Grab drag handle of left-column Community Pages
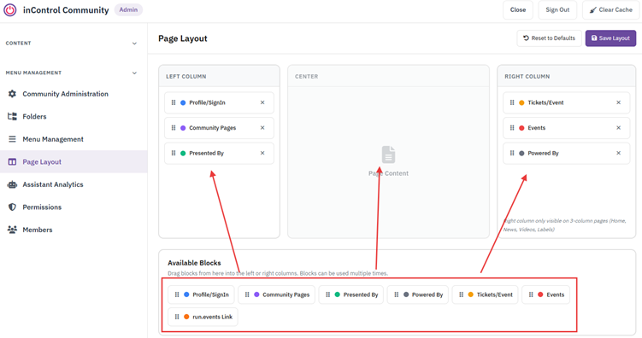This screenshot has width=642, height=338. coord(174,128)
